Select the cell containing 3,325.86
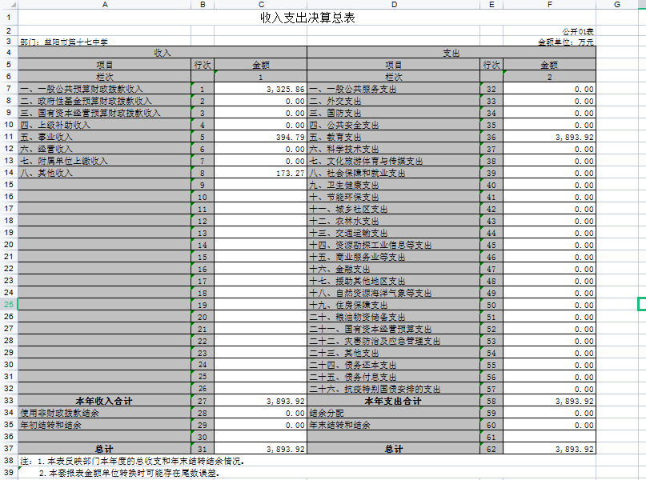Viewport: 646px width, 480px height. pos(261,89)
